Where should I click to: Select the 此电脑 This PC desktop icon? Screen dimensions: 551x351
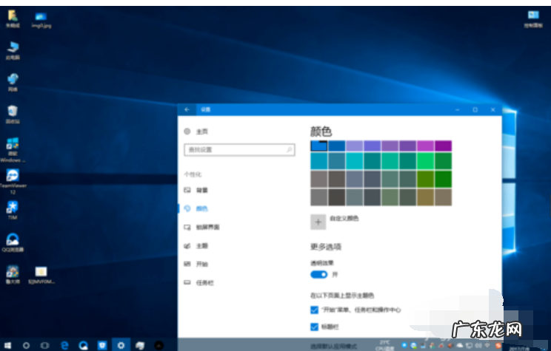[x=13, y=50]
